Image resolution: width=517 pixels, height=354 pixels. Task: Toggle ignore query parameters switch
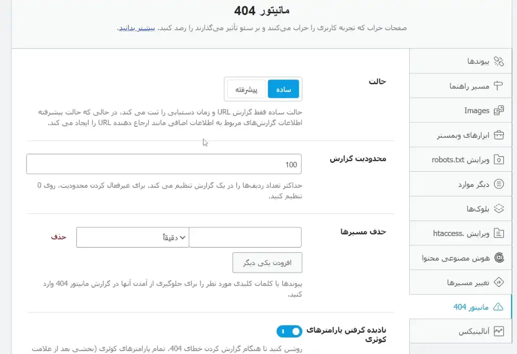(x=289, y=331)
